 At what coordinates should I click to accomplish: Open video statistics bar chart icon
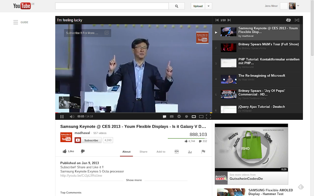190,152
